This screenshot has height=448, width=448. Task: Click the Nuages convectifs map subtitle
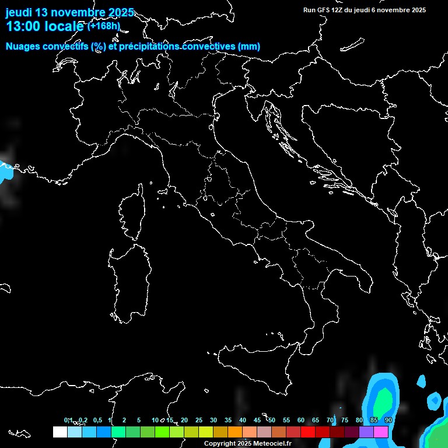coord(132,47)
